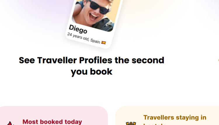The height and width of the screenshot is (125, 219).
Task: Click 'Most booked today' heading
Action: (52, 122)
